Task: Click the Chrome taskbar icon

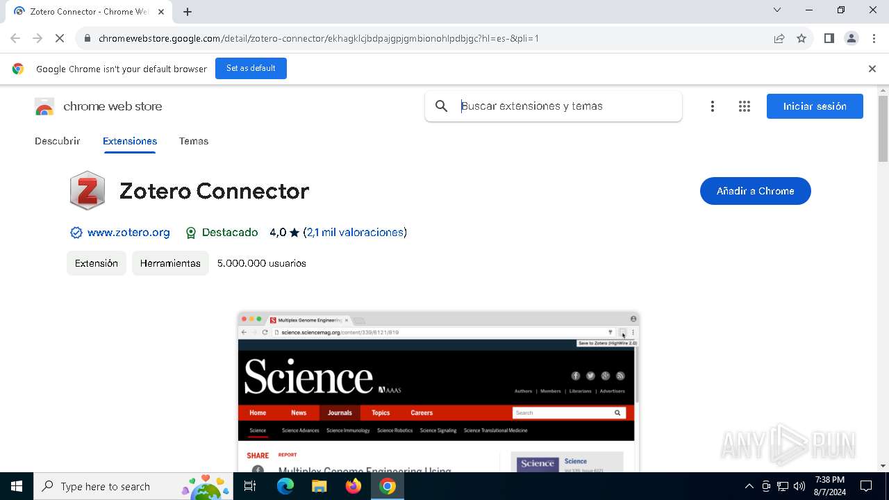Action: pos(388,486)
